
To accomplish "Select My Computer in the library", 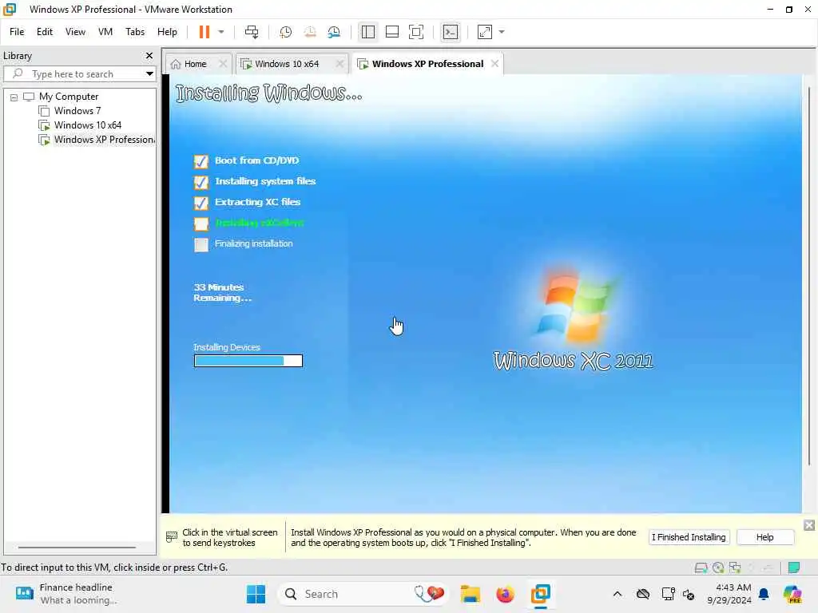I will pyautogui.click(x=69, y=97).
